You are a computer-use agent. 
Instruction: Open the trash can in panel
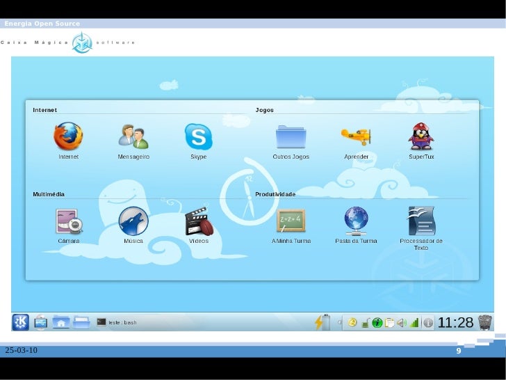tap(485, 322)
